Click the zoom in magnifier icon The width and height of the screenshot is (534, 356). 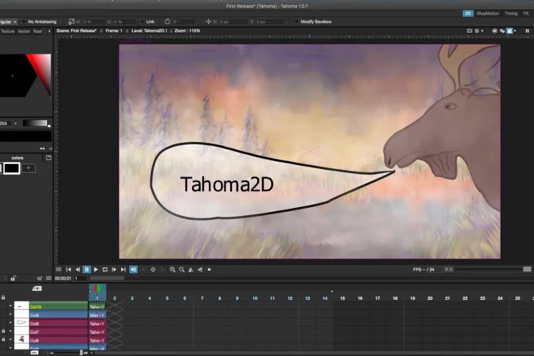tap(172, 269)
